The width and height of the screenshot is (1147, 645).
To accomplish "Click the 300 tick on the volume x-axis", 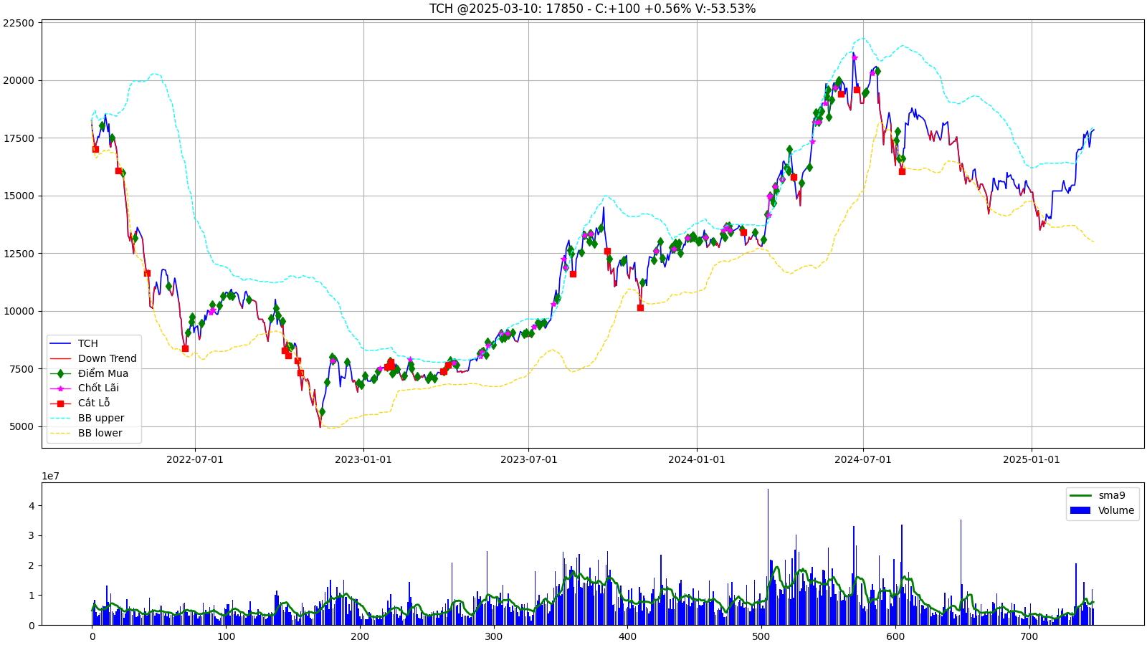I will [x=493, y=636].
